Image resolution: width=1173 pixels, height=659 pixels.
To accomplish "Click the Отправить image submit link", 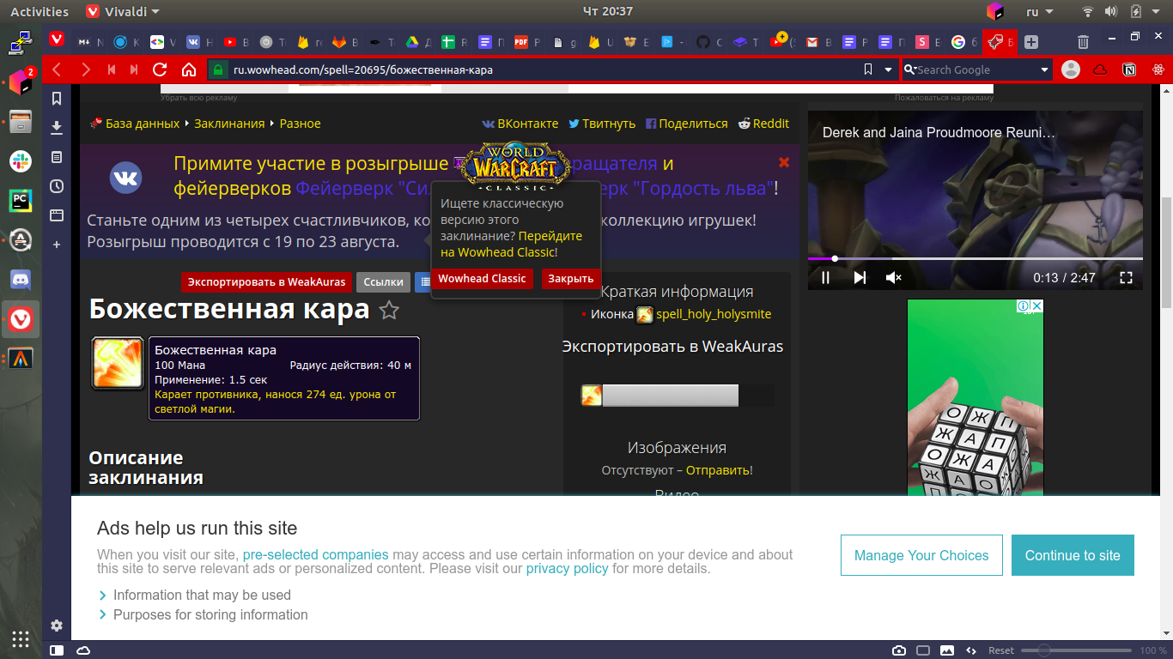I will tap(718, 470).
